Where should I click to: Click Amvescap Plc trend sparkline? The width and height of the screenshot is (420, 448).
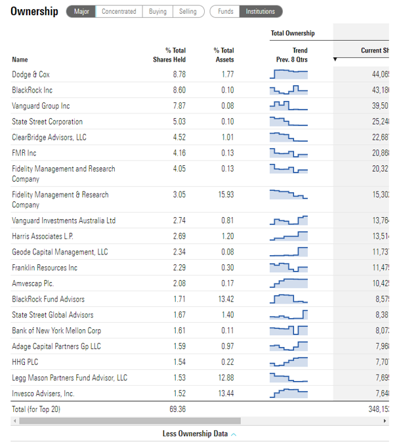coord(289,283)
